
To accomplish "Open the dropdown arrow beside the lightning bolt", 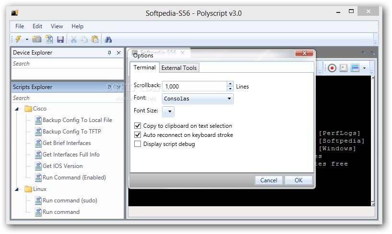I will [27, 39].
